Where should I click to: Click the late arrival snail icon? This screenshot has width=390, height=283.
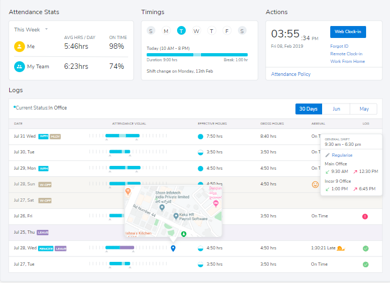pyautogui.click(x=341, y=248)
